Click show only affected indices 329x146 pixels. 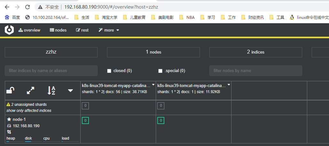[x=29, y=110]
